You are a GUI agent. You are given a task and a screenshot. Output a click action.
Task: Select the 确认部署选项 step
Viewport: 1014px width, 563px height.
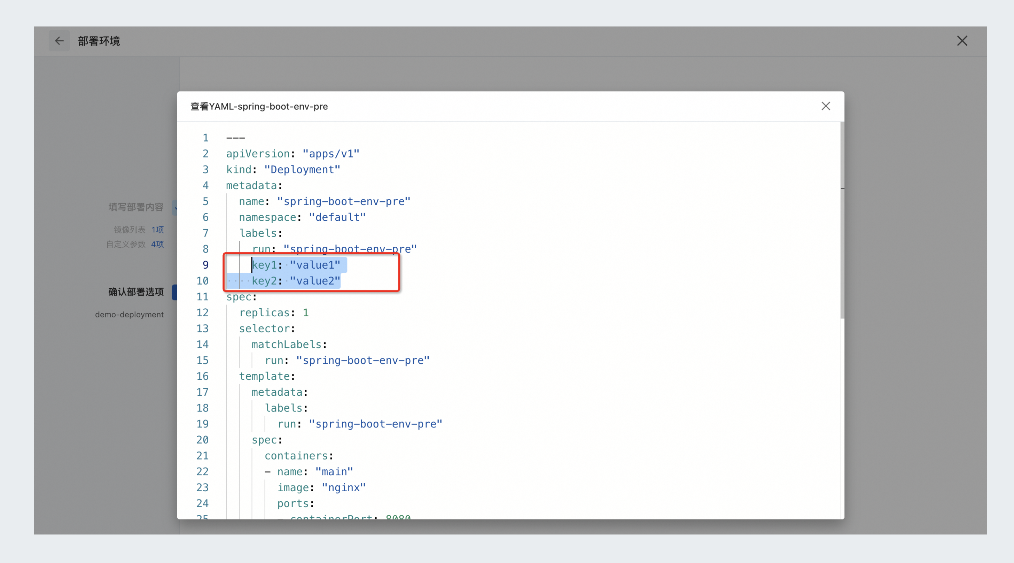tap(136, 292)
